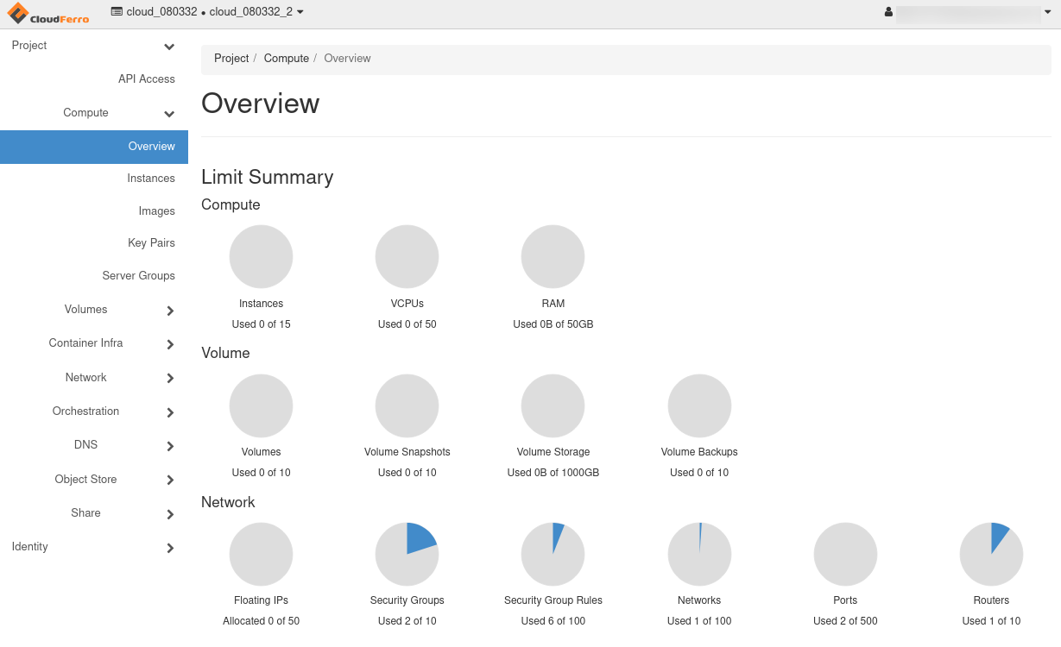Click the Routers usage pie chart
Image resolution: width=1061 pixels, height=647 pixels.
(x=991, y=554)
